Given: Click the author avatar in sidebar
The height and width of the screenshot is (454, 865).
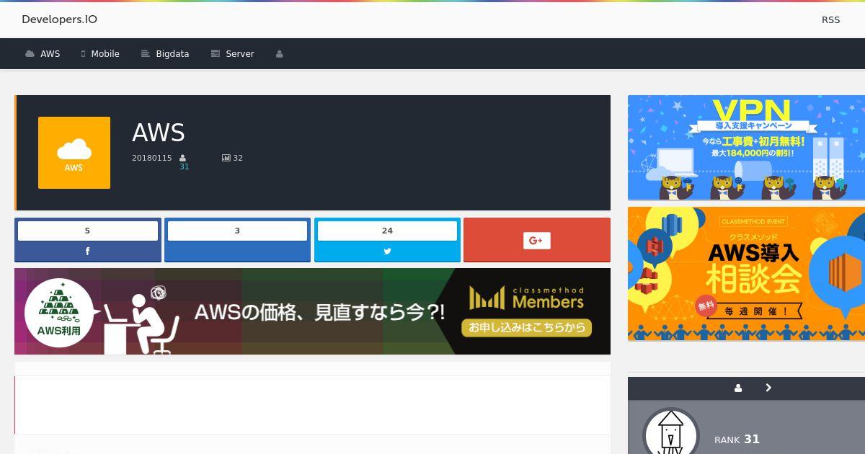Looking at the screenshot, I should (x=671, y=432).
